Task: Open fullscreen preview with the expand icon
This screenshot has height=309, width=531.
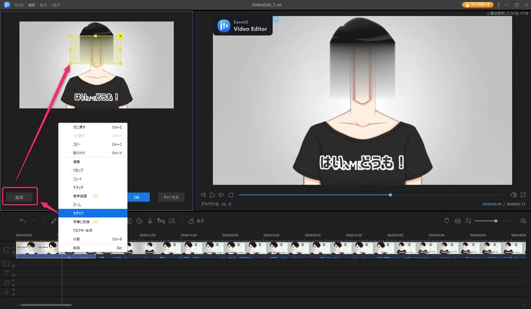Action: 523,195
